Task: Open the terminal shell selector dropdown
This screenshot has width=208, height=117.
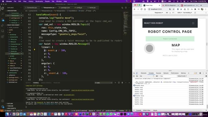Action: pyautogui.click(x=103, y=83)
